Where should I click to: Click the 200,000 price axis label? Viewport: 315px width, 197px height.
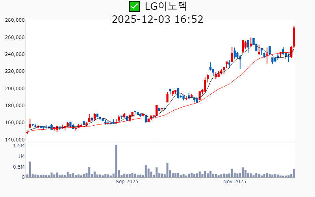[15, 89]
